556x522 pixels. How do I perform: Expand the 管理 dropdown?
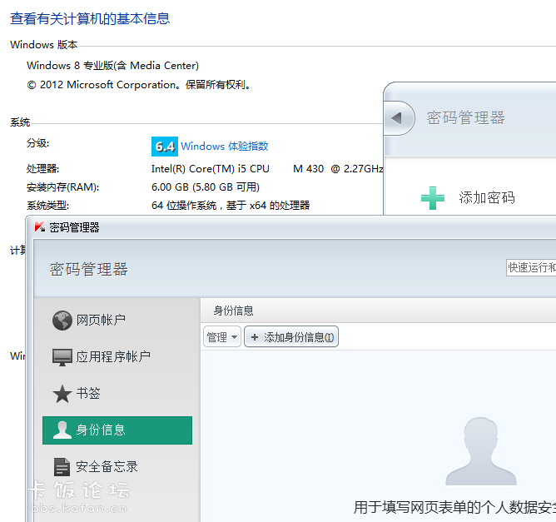pos(222,336)
